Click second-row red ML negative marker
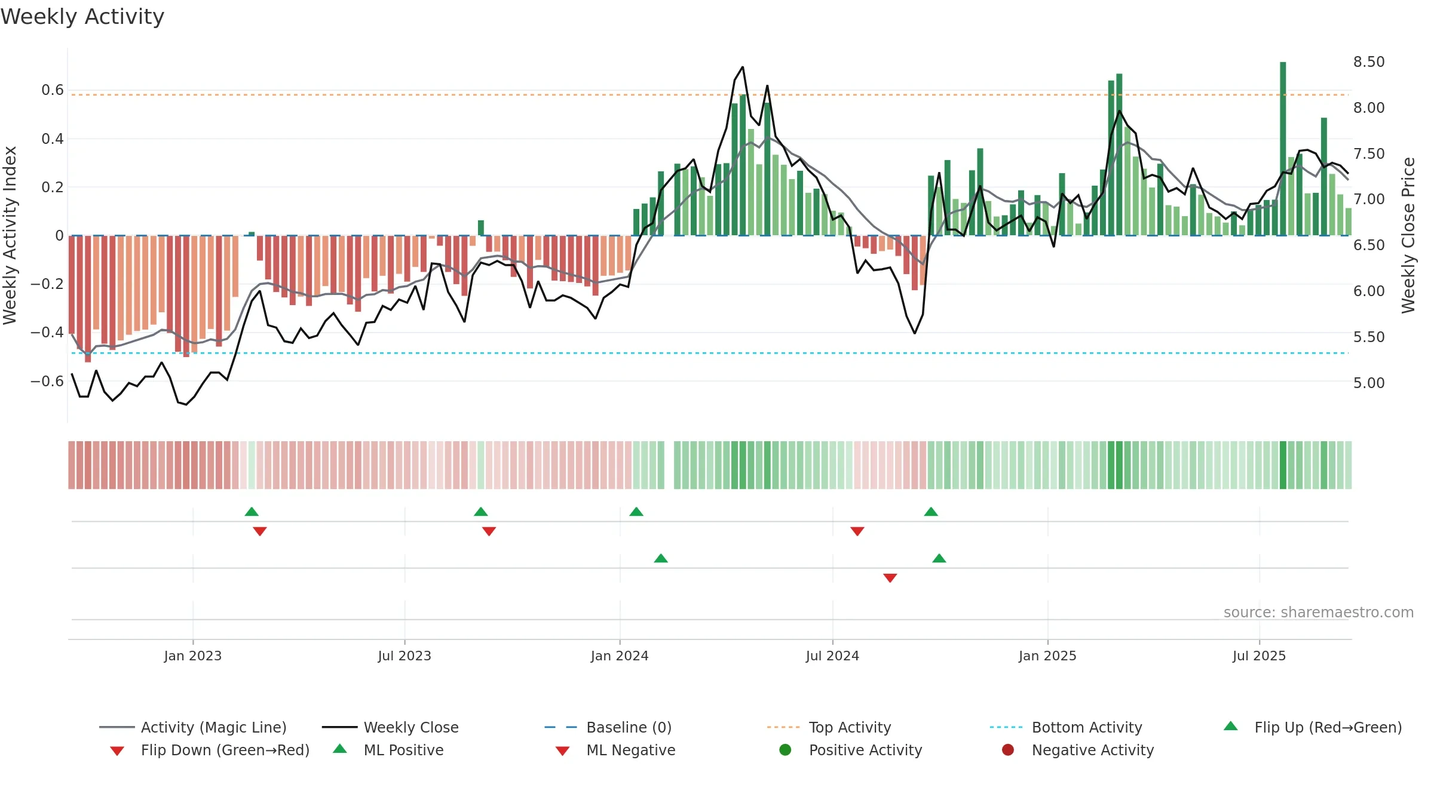Image resolution: width=1434 pixels, height=806 pixels. tap(890, 578)
